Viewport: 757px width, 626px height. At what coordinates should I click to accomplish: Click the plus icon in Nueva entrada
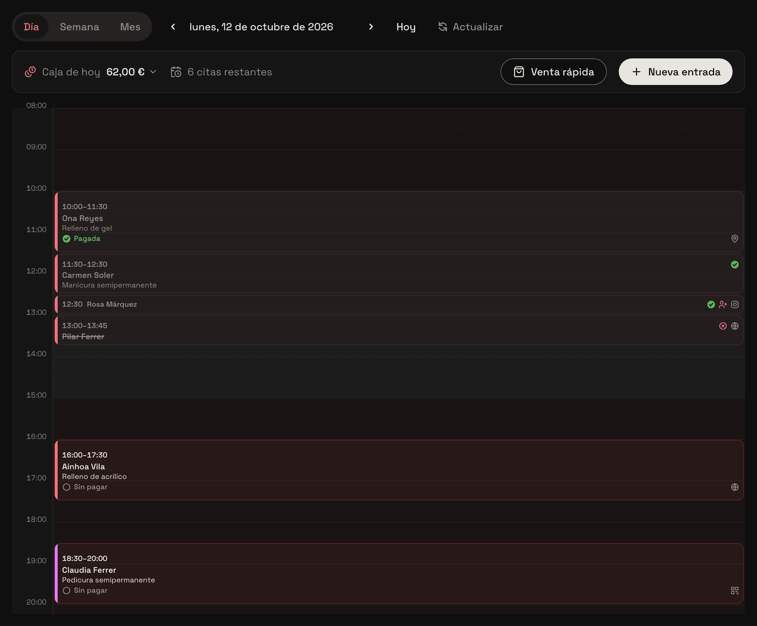636,72
